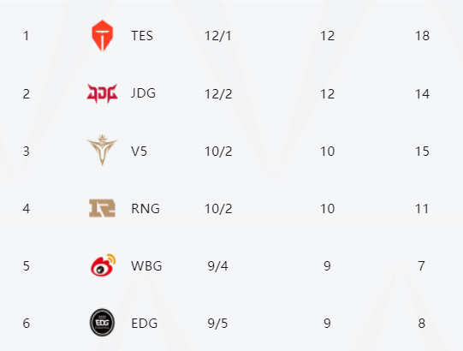Screen dimensions: 463x351
Task: Click rank number 4 in standings
Action: click(26, 209)
